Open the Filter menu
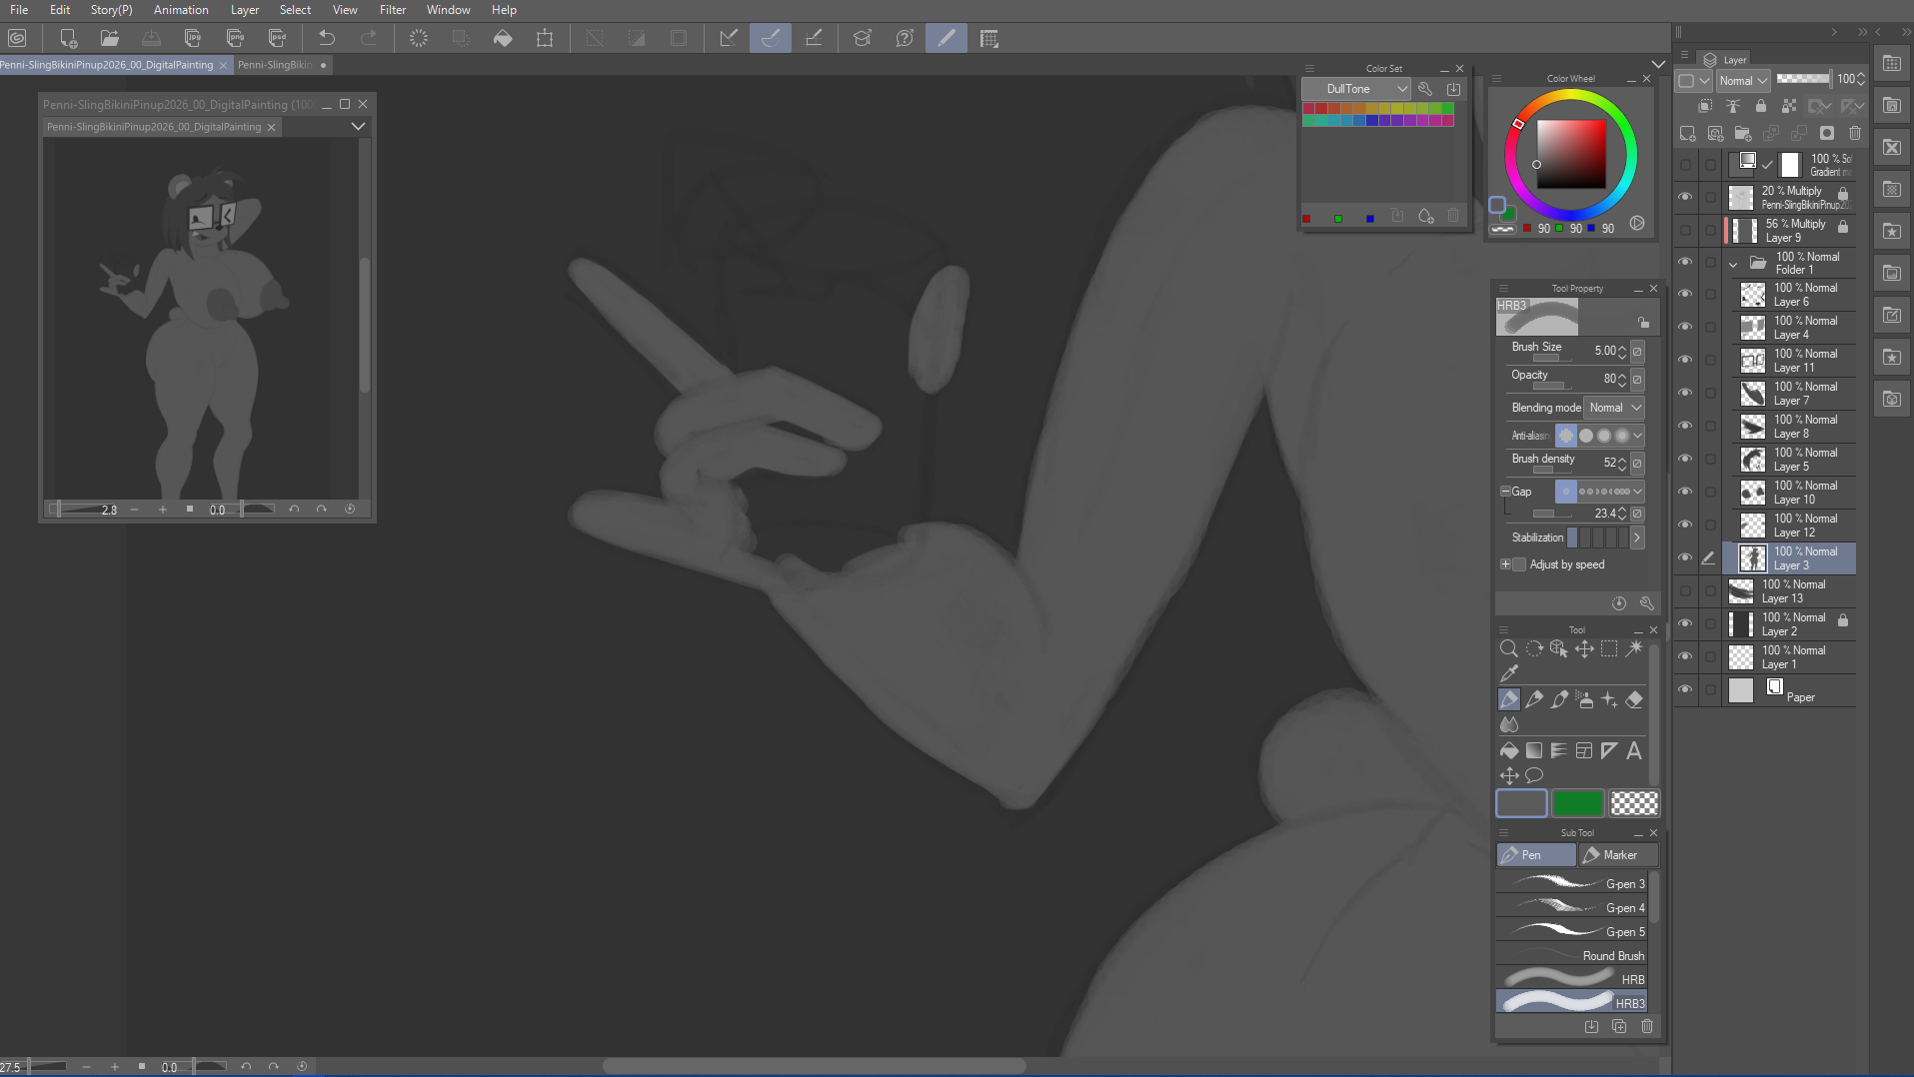This screenshot has height=1077, width=1914. coord(392,10)
